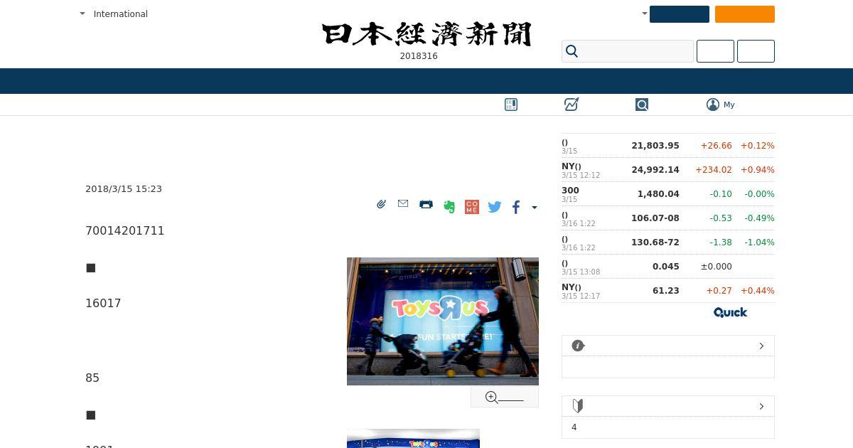Click the second outlined button beside search

[756, 51]
